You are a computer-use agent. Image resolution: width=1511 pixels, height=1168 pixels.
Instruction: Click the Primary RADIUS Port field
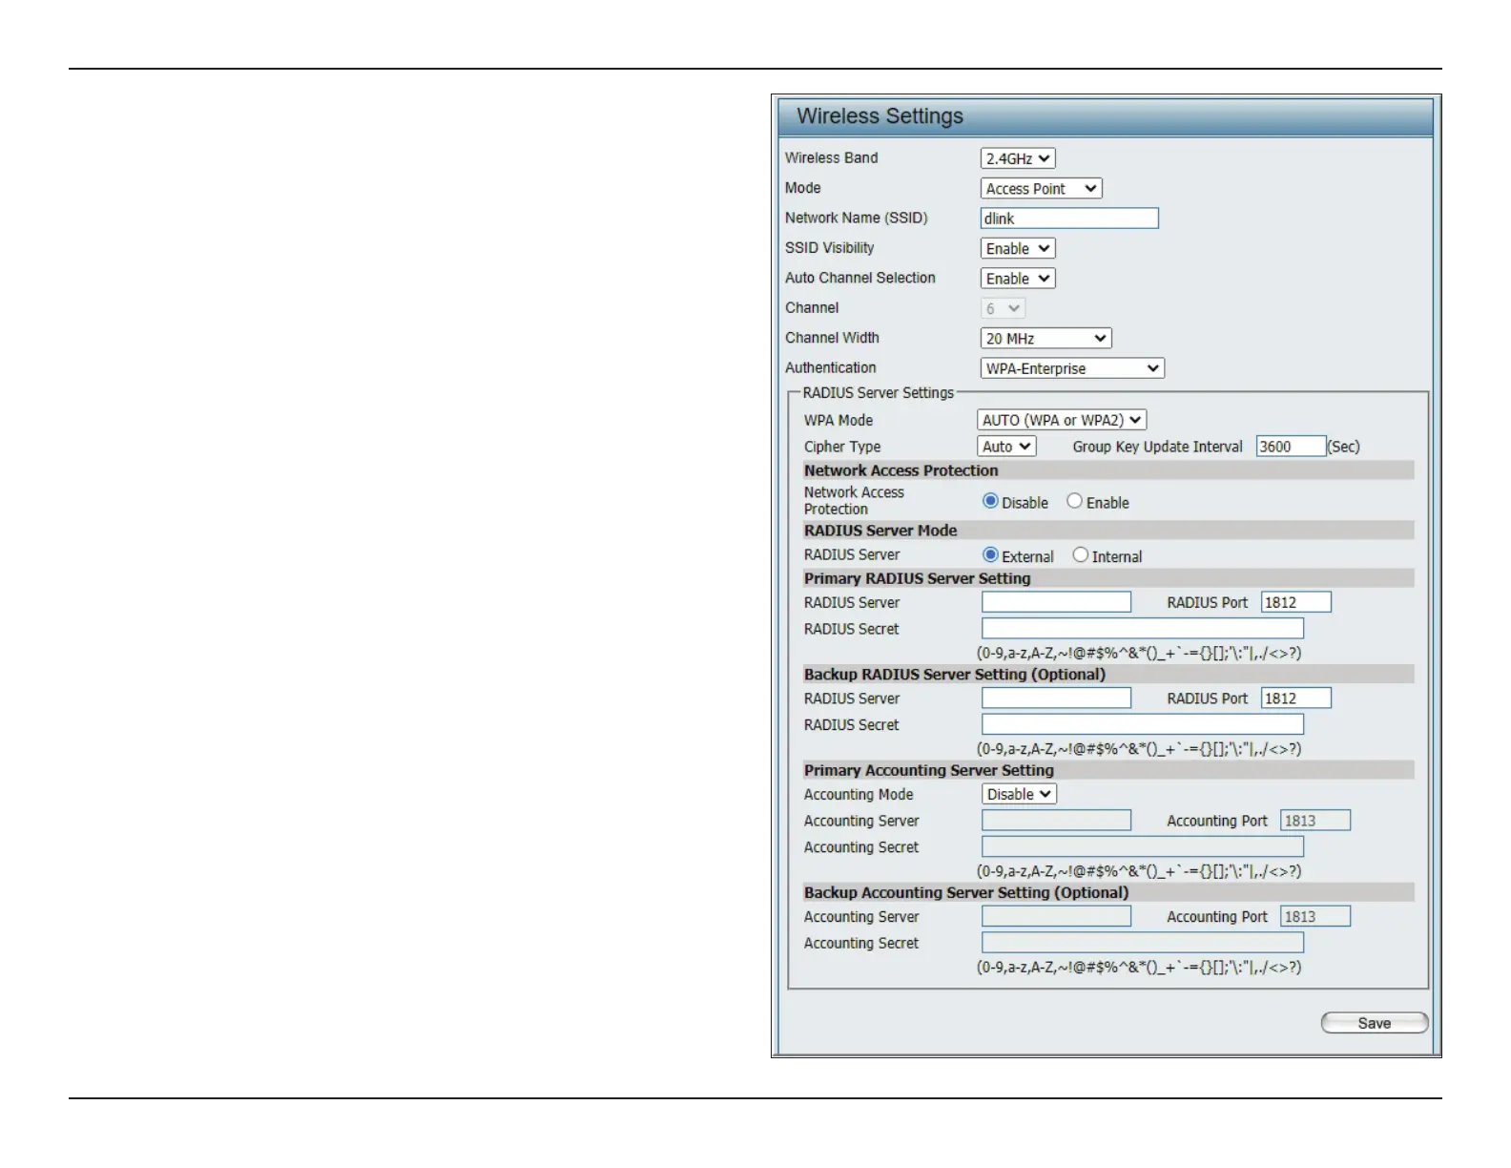pos(1294,602)
